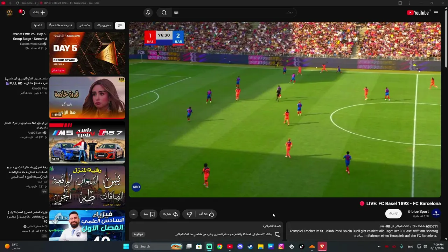Open the M5 versus RS 7 video thumbnail
Screen dimensions: 448x252
point(87,142)
